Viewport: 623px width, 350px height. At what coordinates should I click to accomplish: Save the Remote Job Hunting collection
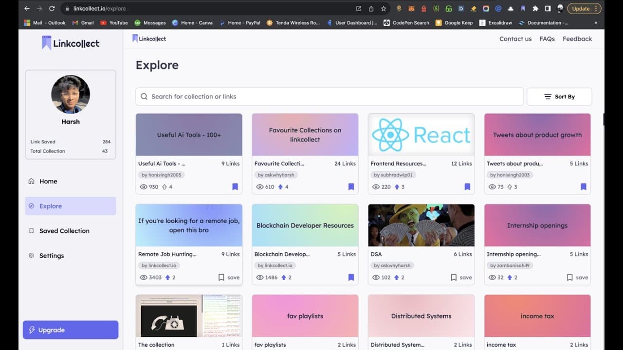coord(229,278)
